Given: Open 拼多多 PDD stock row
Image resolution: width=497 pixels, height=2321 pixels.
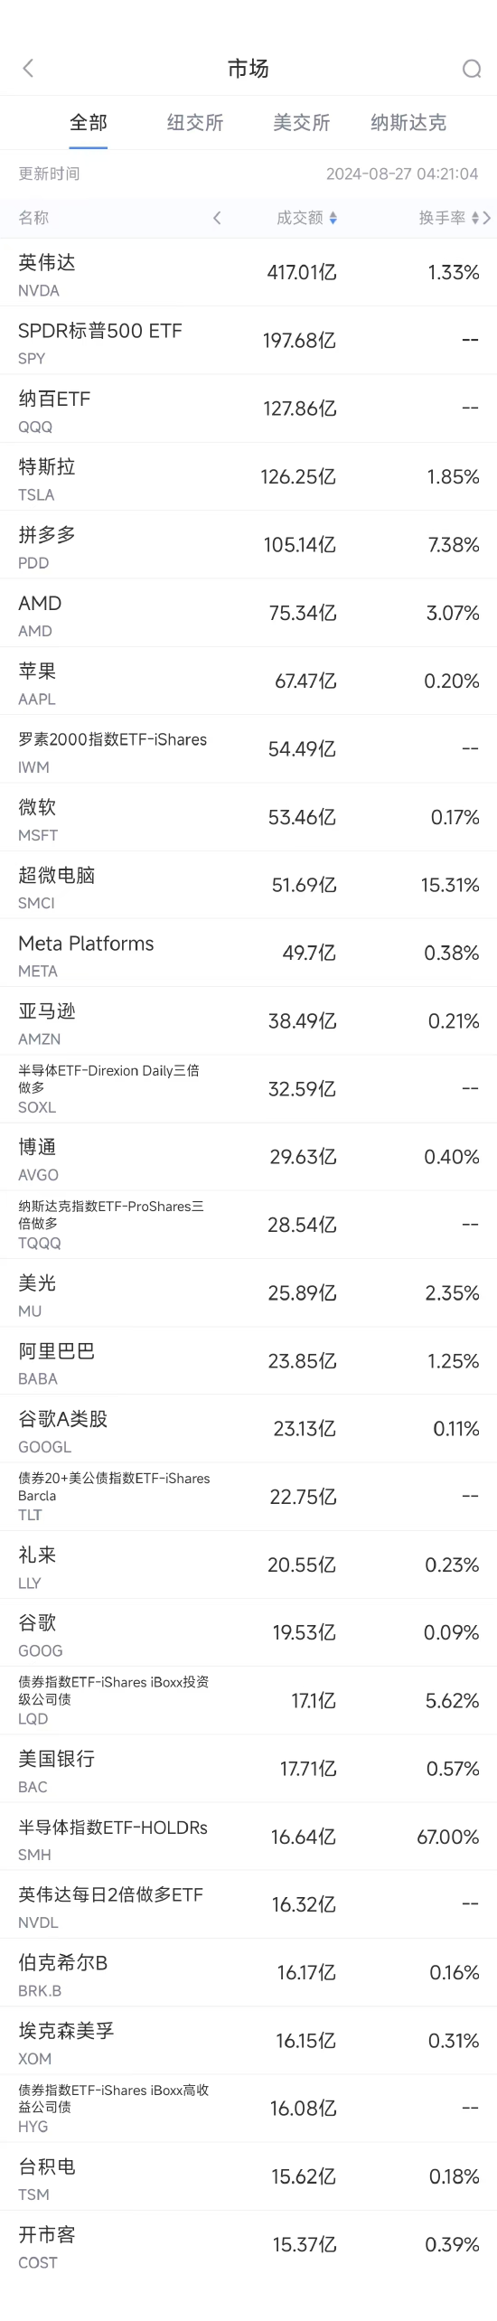Looking at the screenshot, I should pos(248,545).
